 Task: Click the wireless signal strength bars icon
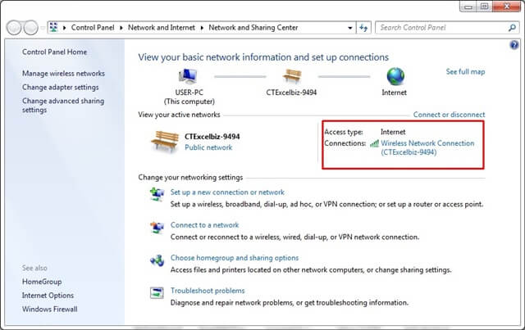pyautogui.click(x=374, y=143)
